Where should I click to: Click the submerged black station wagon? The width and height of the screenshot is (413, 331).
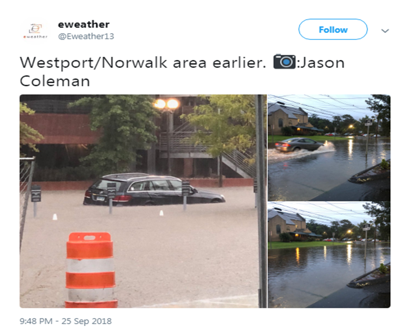tap(153, 190)
